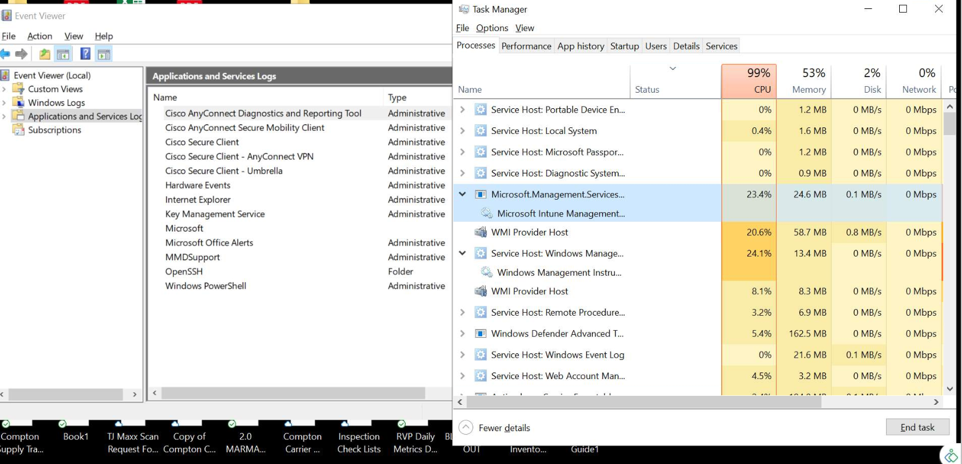This screenshot has width=962, height=464.
Task: Click the first WMI Provider Host icon
Action: tap(480, 232)
